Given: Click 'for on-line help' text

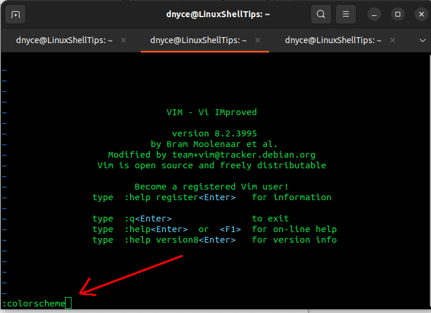Looking at the screenshot, I should coord(294,229).
